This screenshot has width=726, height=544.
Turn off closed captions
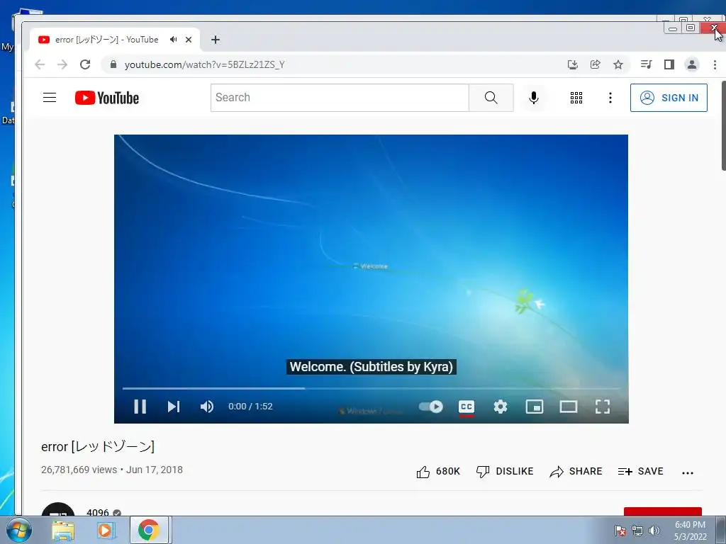point(467,407)
